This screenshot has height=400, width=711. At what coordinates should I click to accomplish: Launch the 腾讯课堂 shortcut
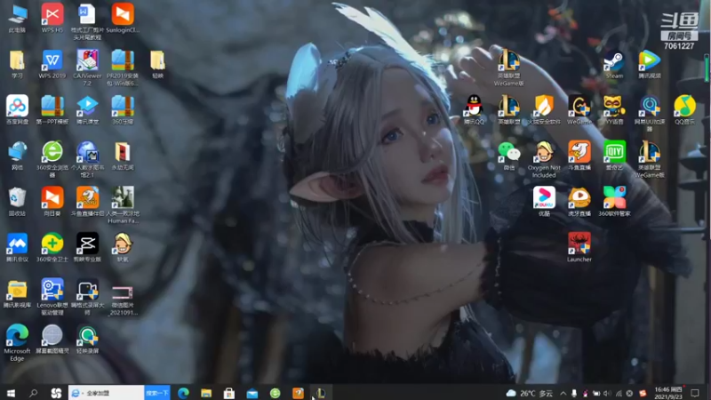point(87,109)
